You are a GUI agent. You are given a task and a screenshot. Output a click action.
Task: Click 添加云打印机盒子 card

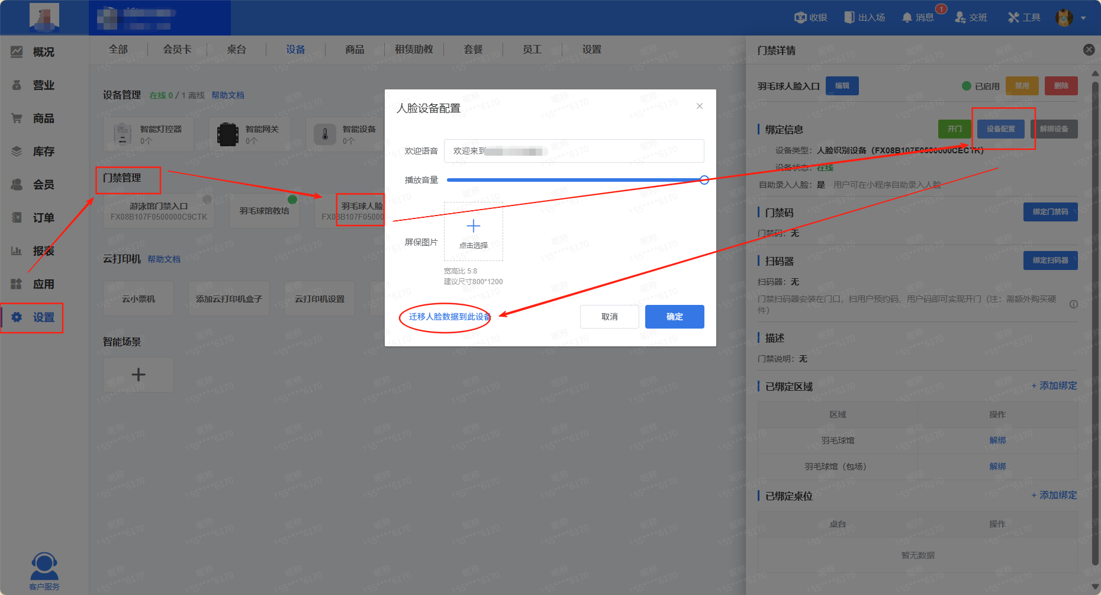point(229,299)
